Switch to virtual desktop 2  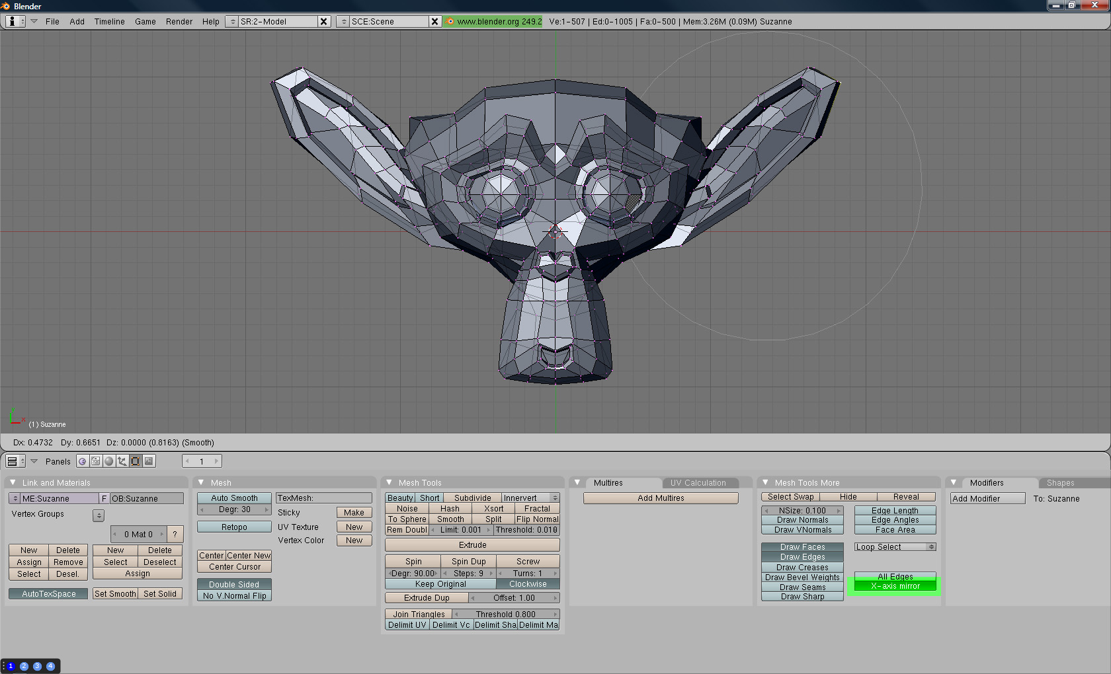tap(24, 666)
